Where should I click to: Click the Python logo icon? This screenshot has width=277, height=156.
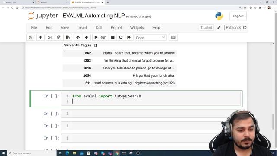[x=219, y=16]
